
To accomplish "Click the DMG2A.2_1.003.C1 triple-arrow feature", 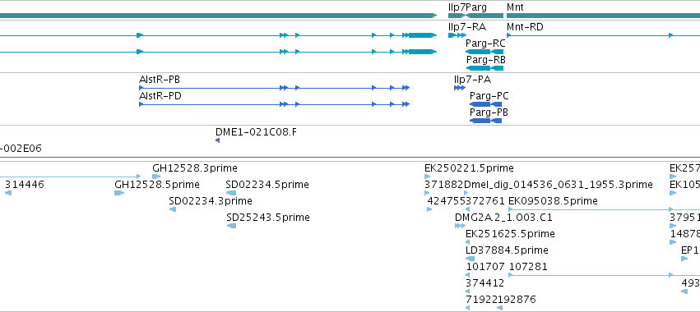I will point(460,226).
